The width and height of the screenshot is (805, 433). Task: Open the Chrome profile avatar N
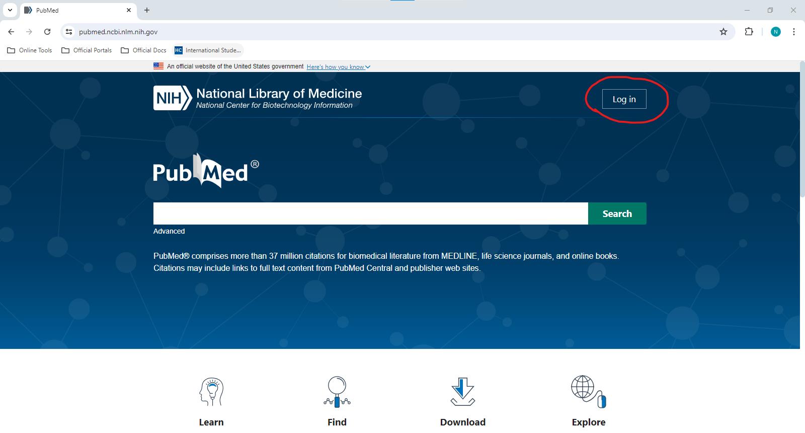click(776, 32)
